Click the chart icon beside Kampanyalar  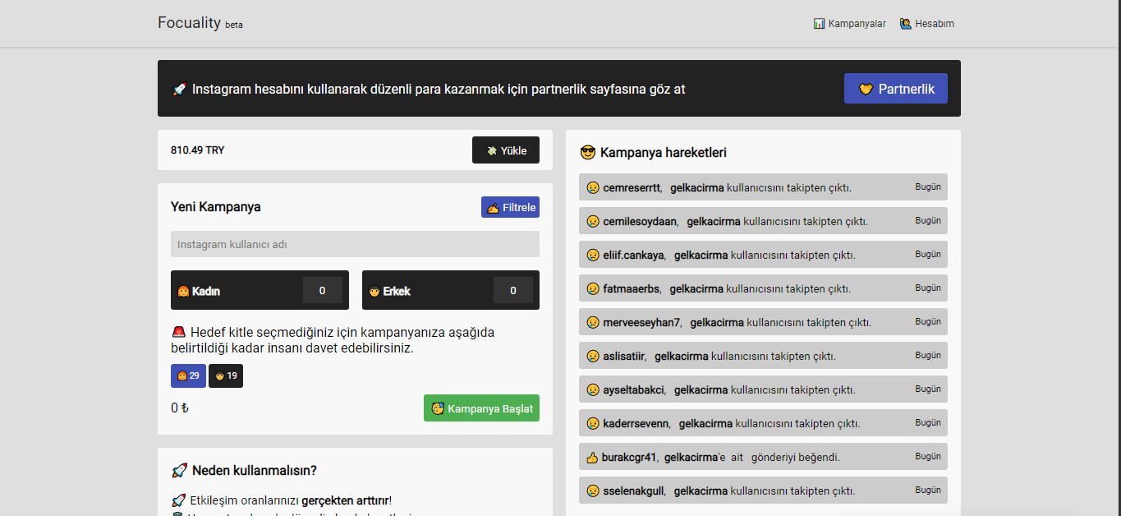click(x=819, y=24)
